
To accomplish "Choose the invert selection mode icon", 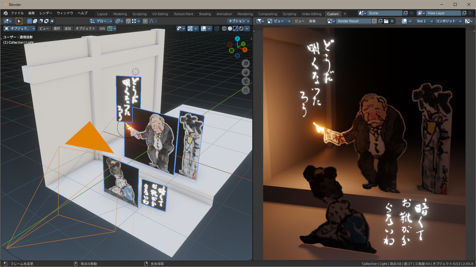I will pyautogui.click(x=46, y=21).
